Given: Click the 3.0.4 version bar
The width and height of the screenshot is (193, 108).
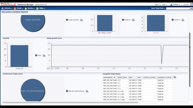Looking at the screenshot, I should [x=156, y=23].
